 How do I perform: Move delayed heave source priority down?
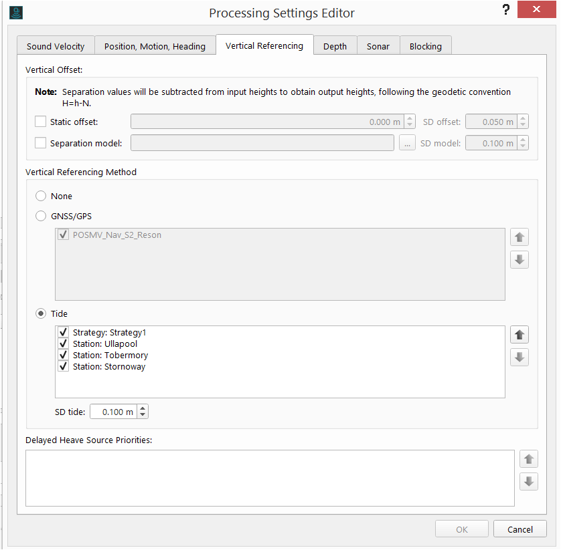coord(529,481)
